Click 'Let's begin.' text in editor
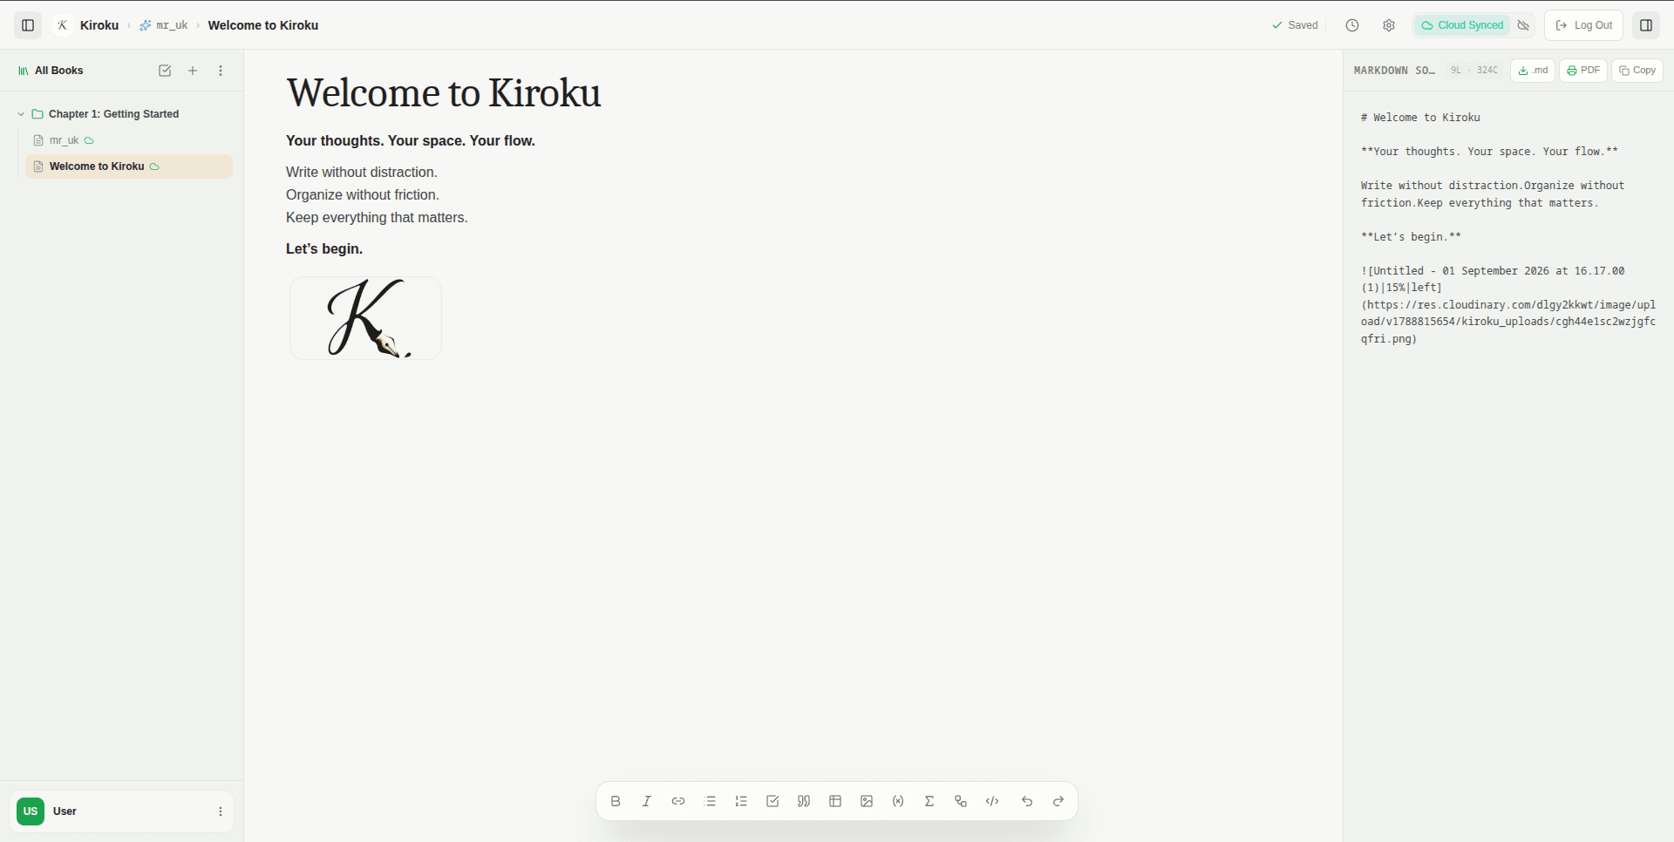Viewport: 1674px width, 842px height. click(324, 249)
